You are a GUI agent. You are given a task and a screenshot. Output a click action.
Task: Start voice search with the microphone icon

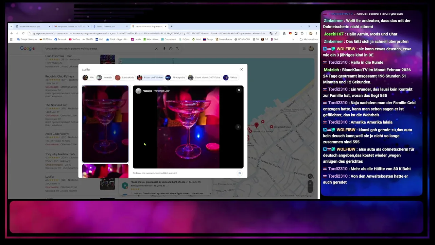click(164, 49)
